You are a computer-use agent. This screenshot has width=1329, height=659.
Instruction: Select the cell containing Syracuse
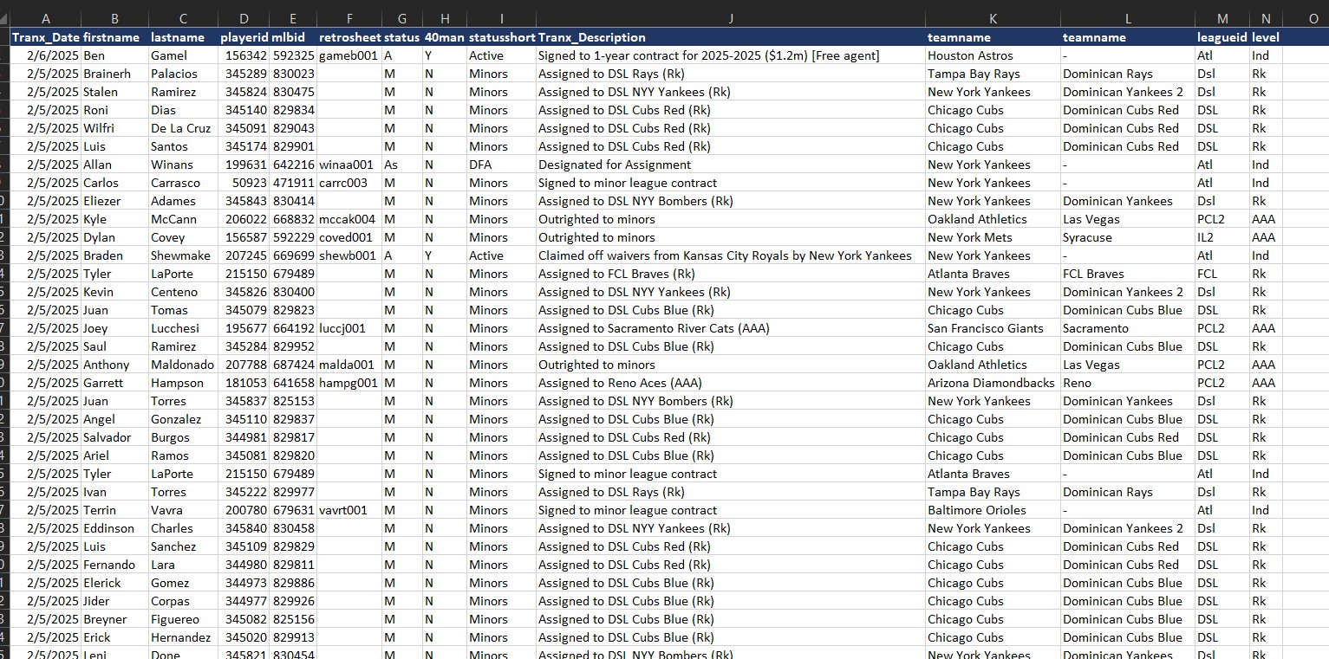point(1087,237)
